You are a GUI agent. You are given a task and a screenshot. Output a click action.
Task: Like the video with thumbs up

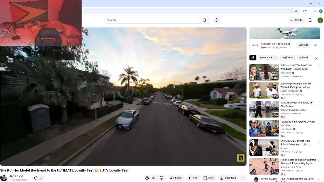(150, 178)
